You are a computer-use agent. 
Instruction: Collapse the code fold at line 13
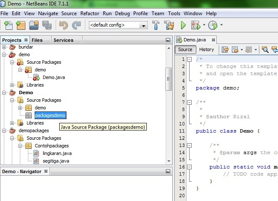(189, 145)
